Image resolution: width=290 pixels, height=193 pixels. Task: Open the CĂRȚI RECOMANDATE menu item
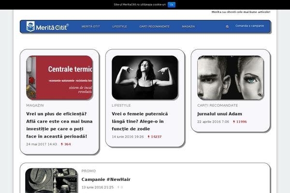pos(155,27)
